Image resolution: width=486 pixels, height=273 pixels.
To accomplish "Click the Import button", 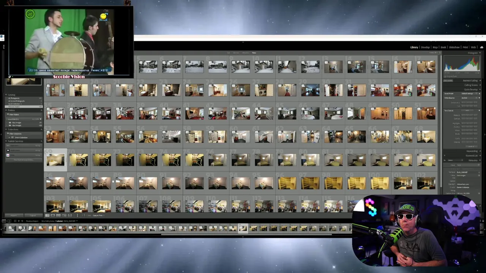I will [14, 215].
